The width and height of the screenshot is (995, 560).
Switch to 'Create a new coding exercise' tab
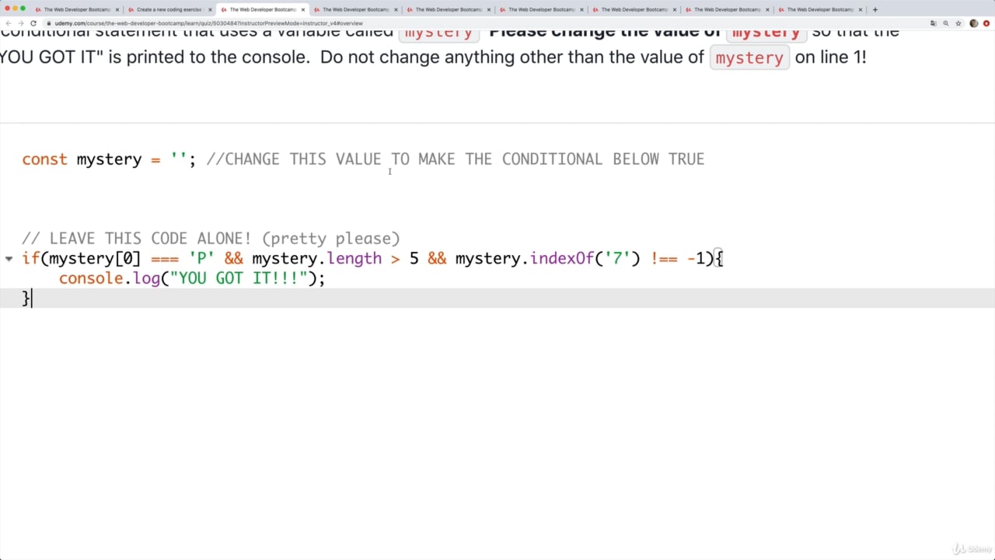[x=168, y=9]
